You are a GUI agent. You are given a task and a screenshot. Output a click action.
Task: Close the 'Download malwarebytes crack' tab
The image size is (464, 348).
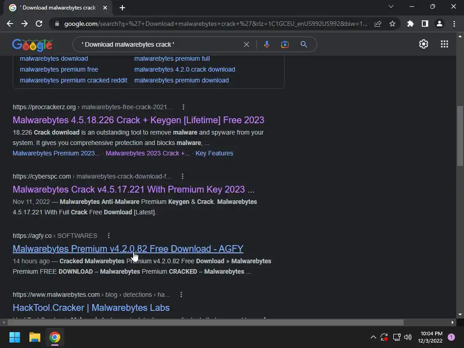click(x=105, y=8)
